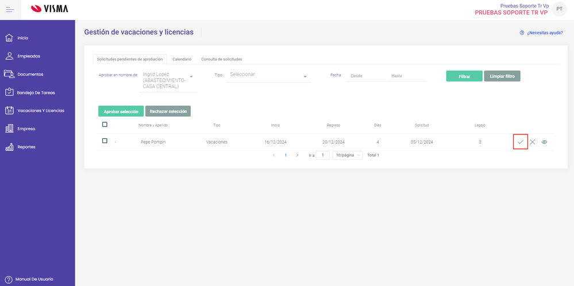Screen dimensions: 574x286
Task: Expand the 'Aprobar en nombre de' dropdown
Action: 191,76
